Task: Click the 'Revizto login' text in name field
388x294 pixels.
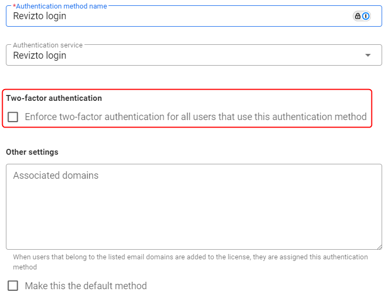Action: [40, 16]
